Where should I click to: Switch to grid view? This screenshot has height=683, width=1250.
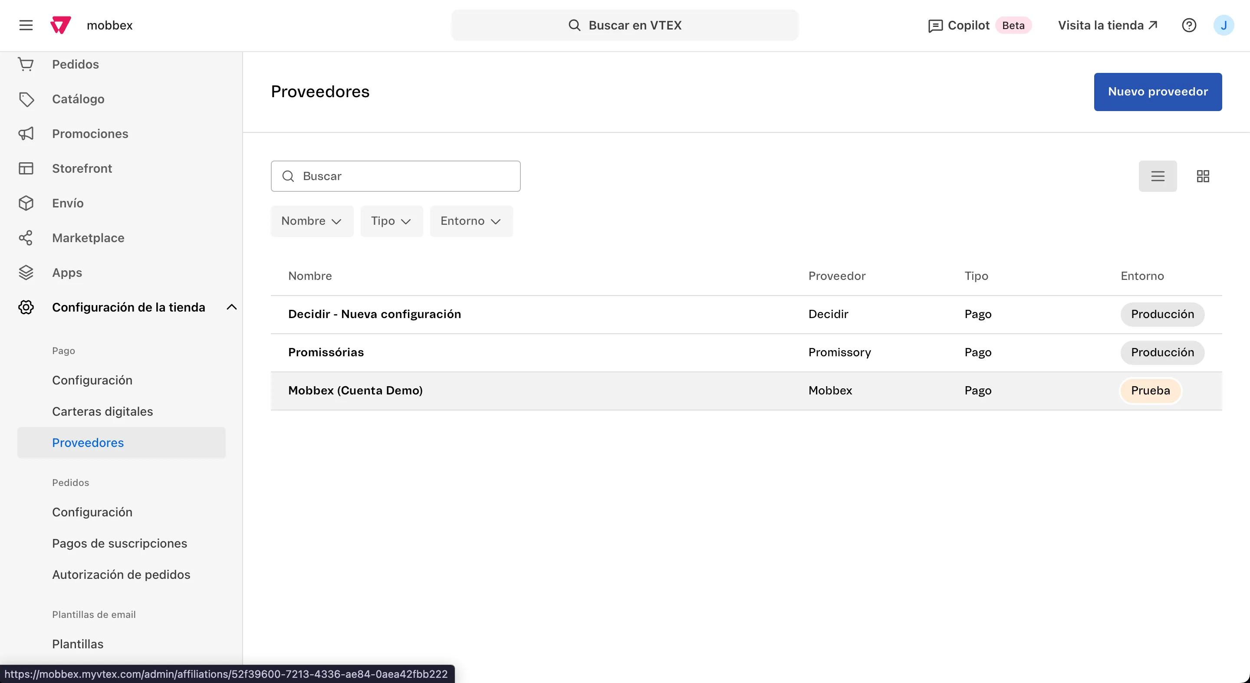(x=1203, y=176)
